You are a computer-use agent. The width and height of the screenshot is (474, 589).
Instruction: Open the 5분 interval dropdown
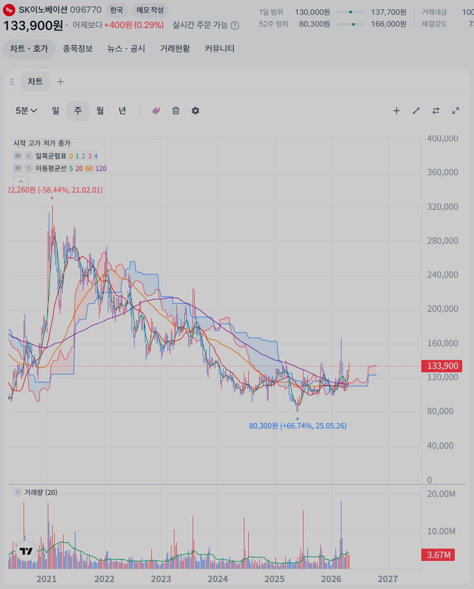coord(26,111)
